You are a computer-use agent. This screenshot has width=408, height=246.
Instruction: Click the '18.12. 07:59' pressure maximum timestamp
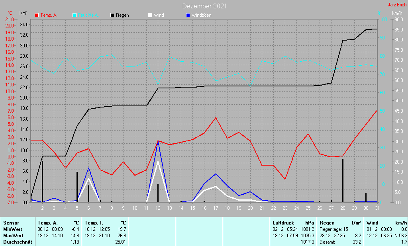tap(285, 236)
